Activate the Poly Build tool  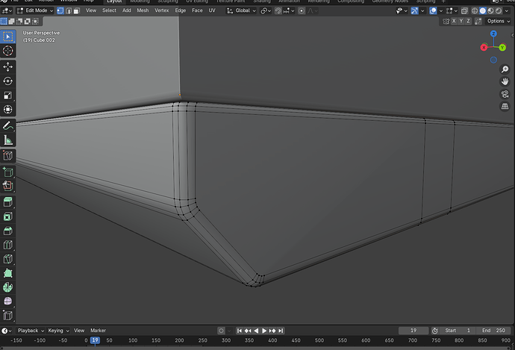8,273
